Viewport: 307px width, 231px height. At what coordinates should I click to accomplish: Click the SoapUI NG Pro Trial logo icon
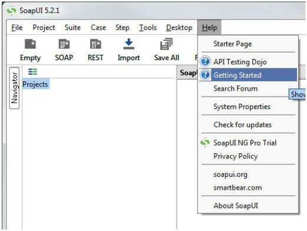205,143
